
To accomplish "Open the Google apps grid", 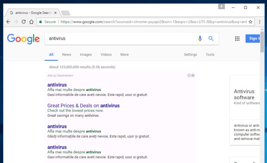I will tap(237, 38).
